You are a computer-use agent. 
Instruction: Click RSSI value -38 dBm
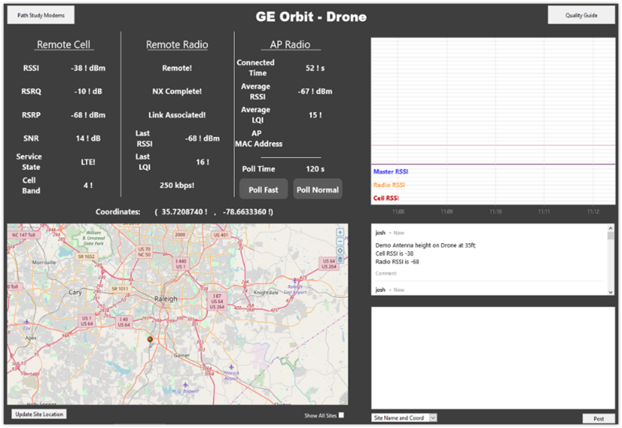click(88, 68)
